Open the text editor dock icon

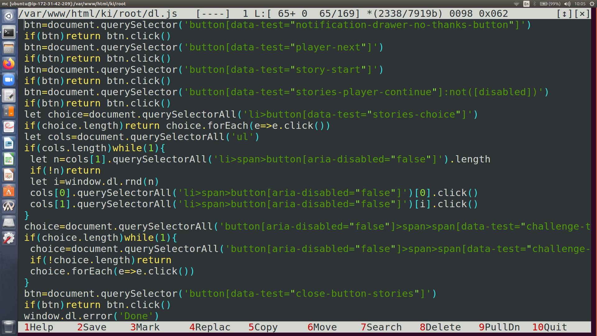(9, 96)
